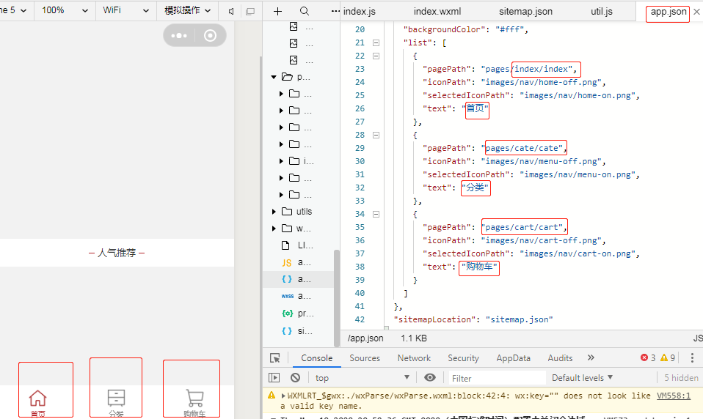Toggle live expression eye icon in console

[429, 377]
